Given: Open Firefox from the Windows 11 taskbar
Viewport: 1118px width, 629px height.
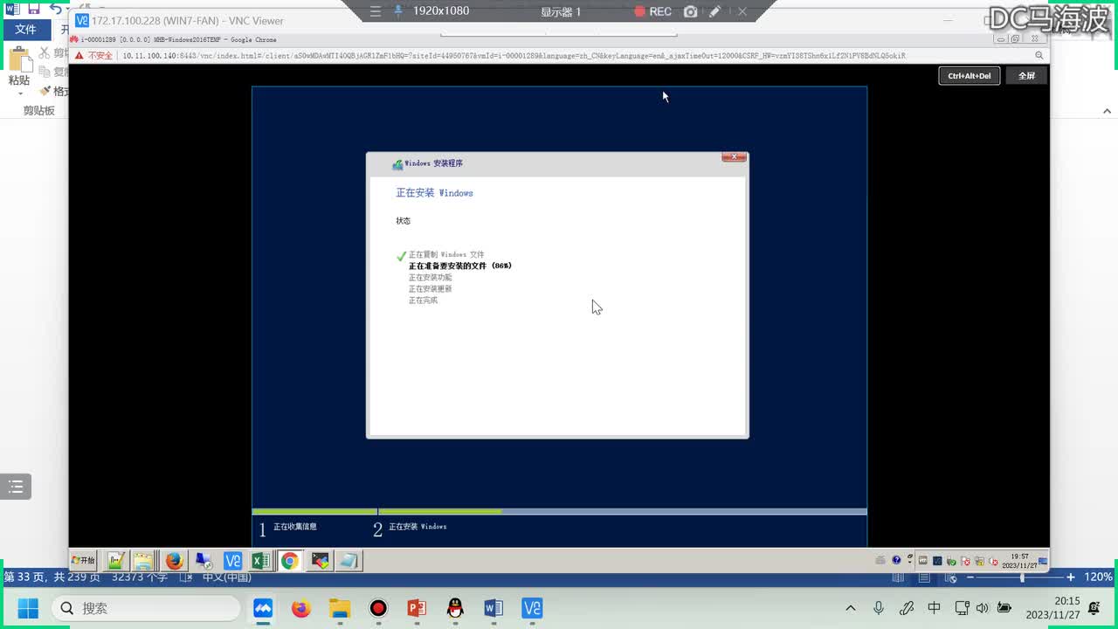Looking at the screenshot, I should (301, 608).
